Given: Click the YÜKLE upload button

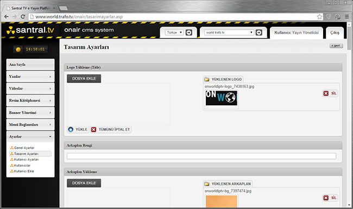Looking at the screenshot, I should pos(78,129).
